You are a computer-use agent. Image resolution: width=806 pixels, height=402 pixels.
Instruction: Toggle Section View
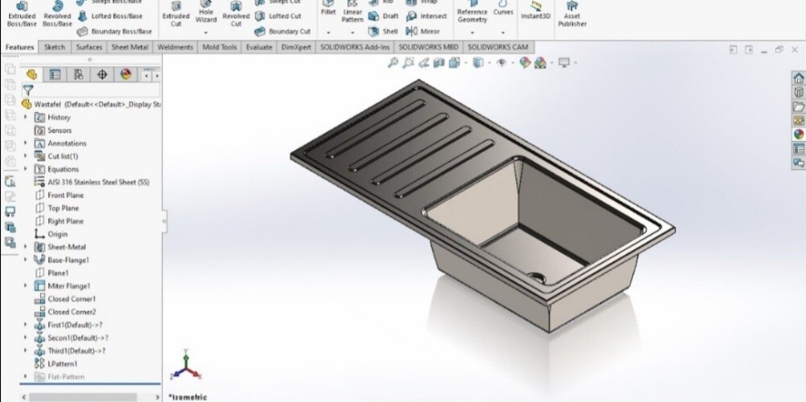(438, 63)
